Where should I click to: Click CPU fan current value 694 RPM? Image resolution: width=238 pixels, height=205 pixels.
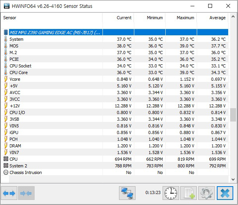coord(123,159)
